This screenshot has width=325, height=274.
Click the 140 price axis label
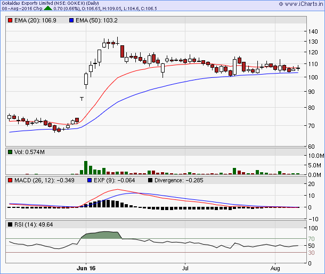point(313,31)
